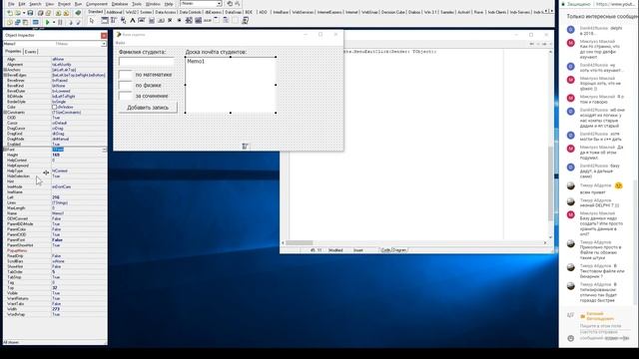Switch to the Additional palette tab

(x=114, y=12)
